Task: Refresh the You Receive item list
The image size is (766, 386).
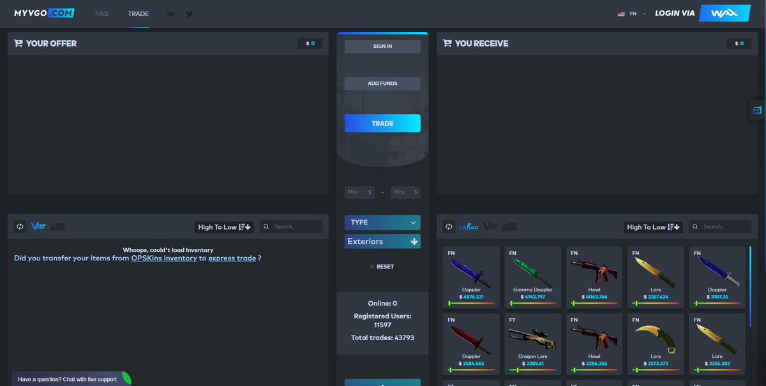Action: tap(449, 226)
